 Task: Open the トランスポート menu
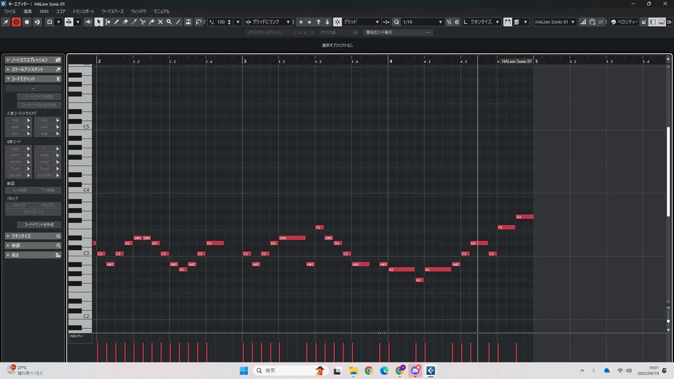pyautogui.click(x=84, y=11)
